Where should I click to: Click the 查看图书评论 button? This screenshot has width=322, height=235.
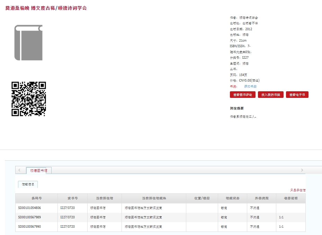242,95
